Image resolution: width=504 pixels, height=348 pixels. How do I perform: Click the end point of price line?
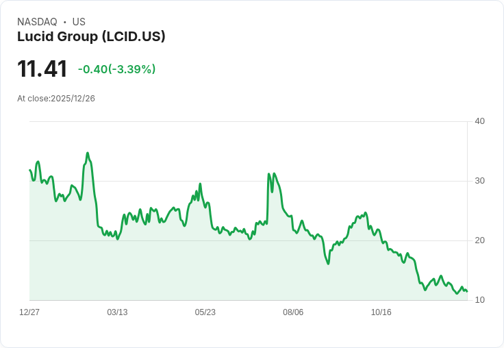tap(467, 291)
